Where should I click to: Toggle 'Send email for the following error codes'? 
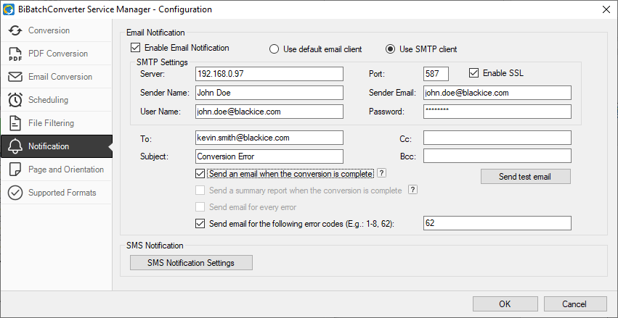(x=200, y=224)
